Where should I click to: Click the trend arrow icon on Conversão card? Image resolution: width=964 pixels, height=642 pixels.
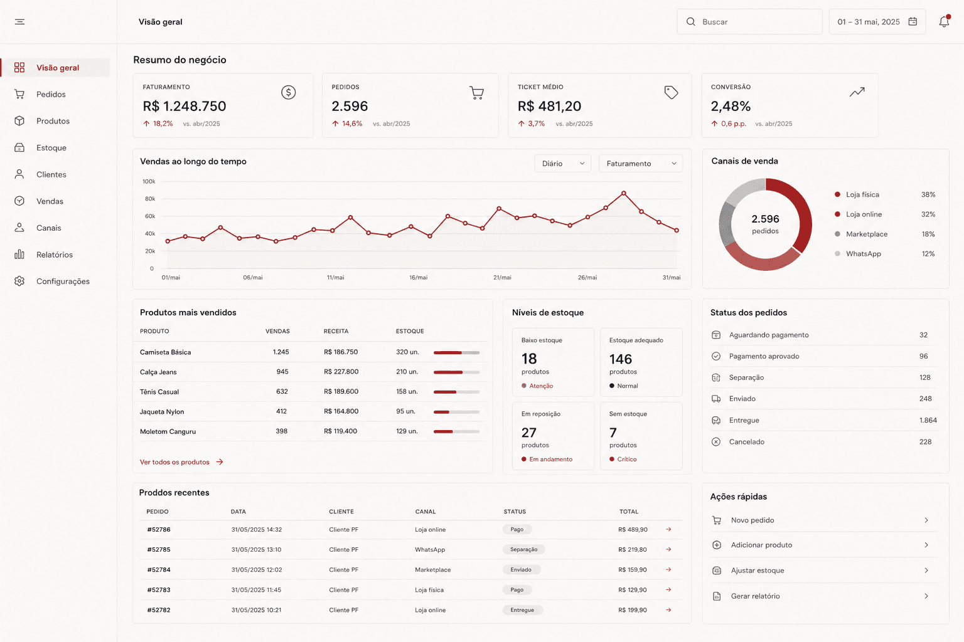(857, 92)
